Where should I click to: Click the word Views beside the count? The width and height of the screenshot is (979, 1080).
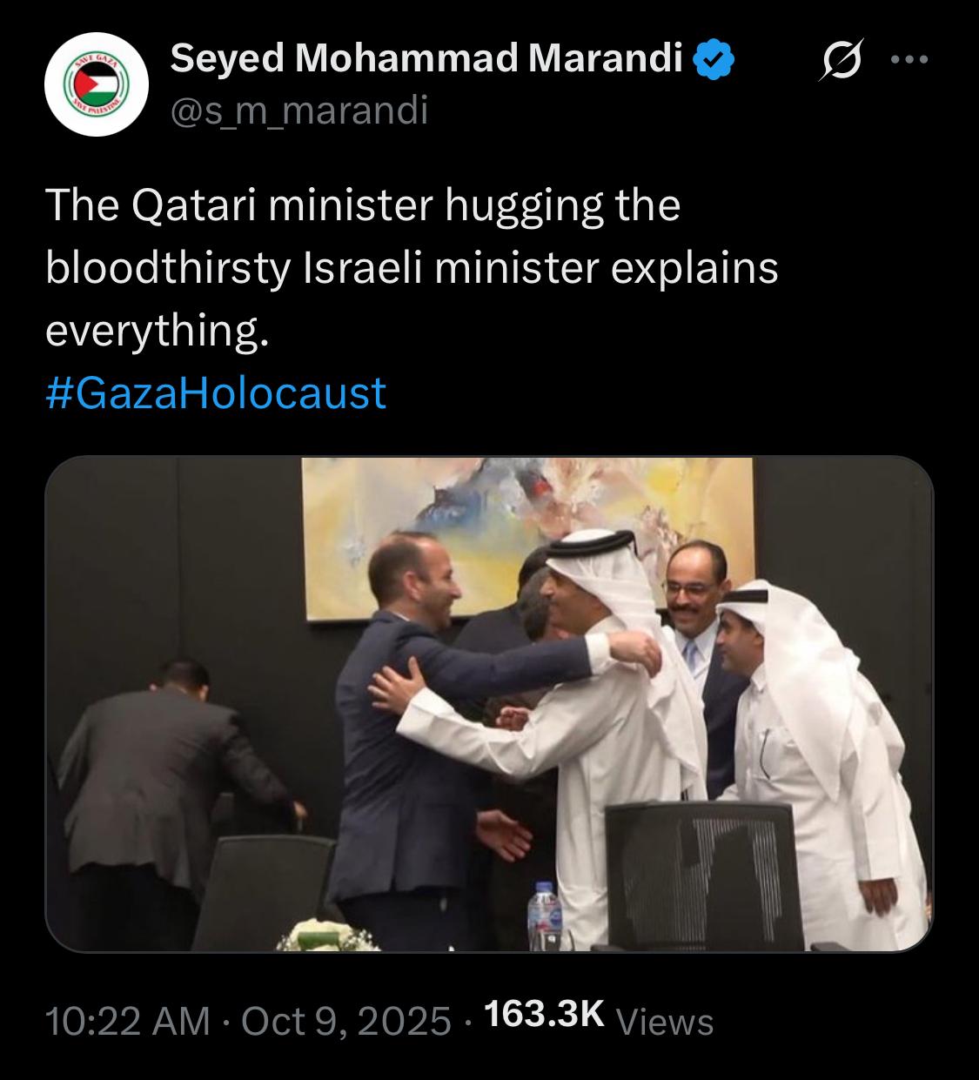pyautogui.click(x=664, y=1021)
